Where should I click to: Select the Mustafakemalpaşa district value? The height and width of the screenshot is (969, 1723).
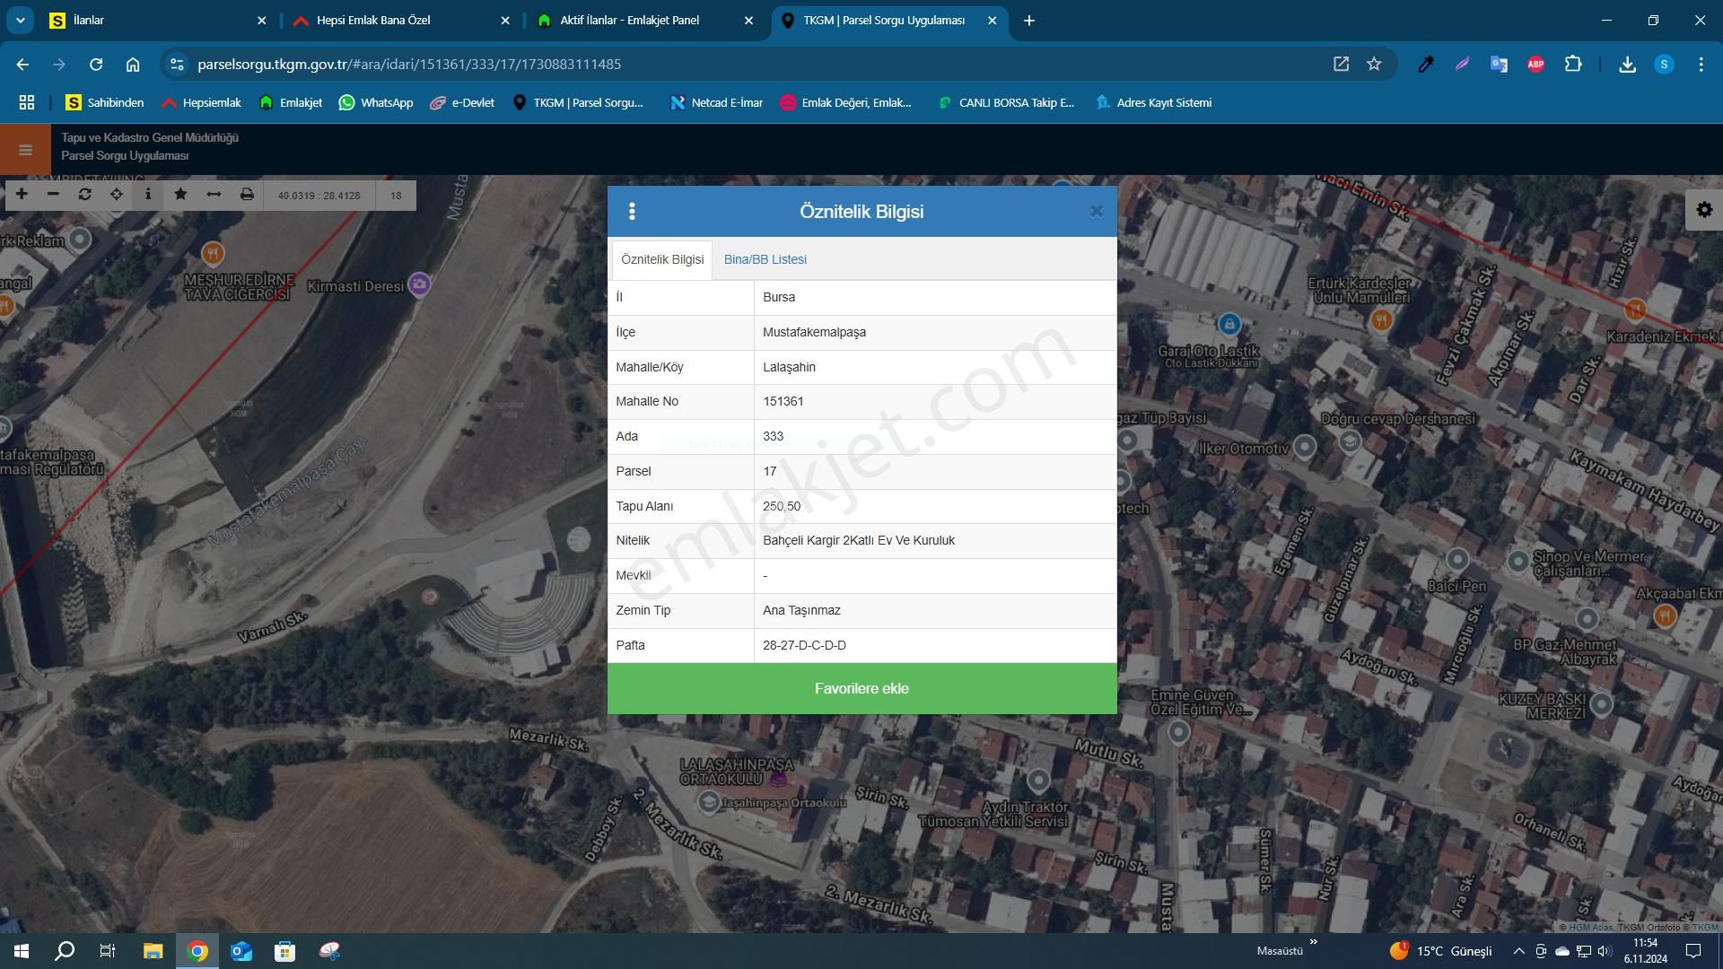tap(814, 332)
